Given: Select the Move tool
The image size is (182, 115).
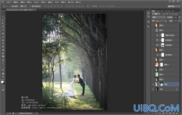Looking at the screenshot, I should coord(3,13).
